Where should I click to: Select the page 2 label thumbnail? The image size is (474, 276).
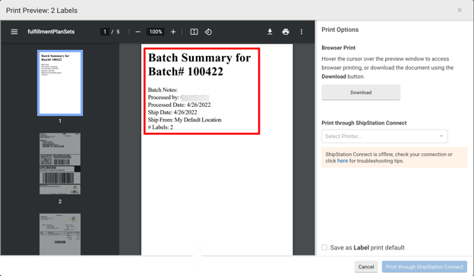[x=60, y=164]
